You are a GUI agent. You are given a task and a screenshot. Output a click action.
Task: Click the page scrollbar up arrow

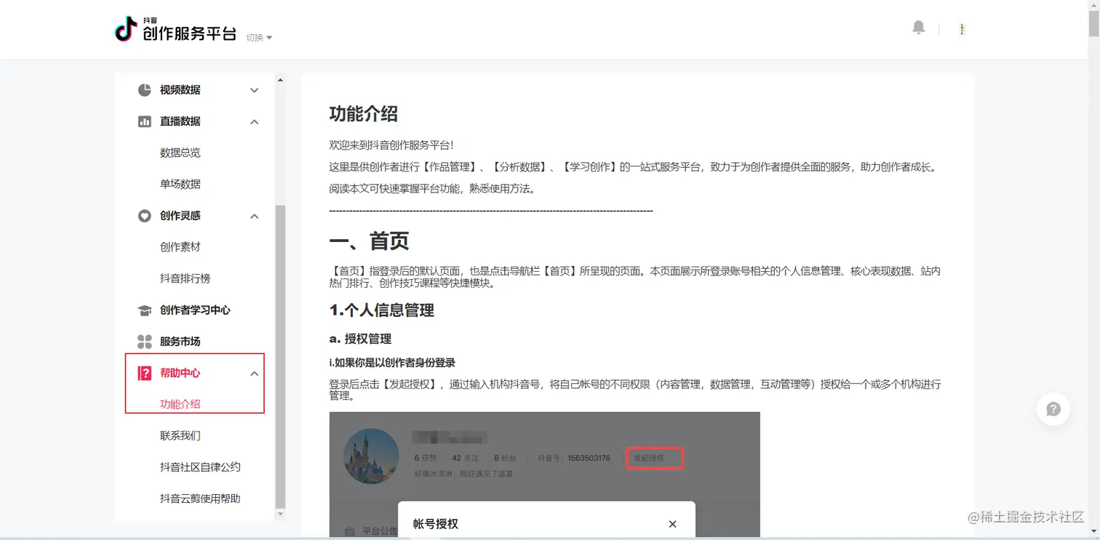pyautogui.click(x=1093, y=5)
